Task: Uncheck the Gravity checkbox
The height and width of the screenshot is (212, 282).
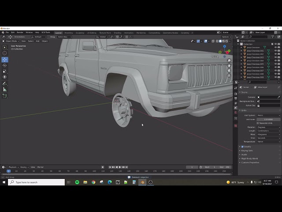Action: coord(242,147)
